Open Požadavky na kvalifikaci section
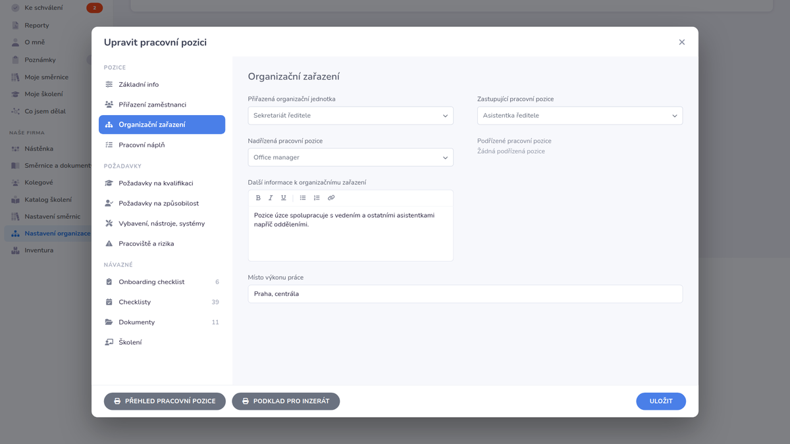The width and height of the screenshot is (790, 444). (x=162, y=184)
